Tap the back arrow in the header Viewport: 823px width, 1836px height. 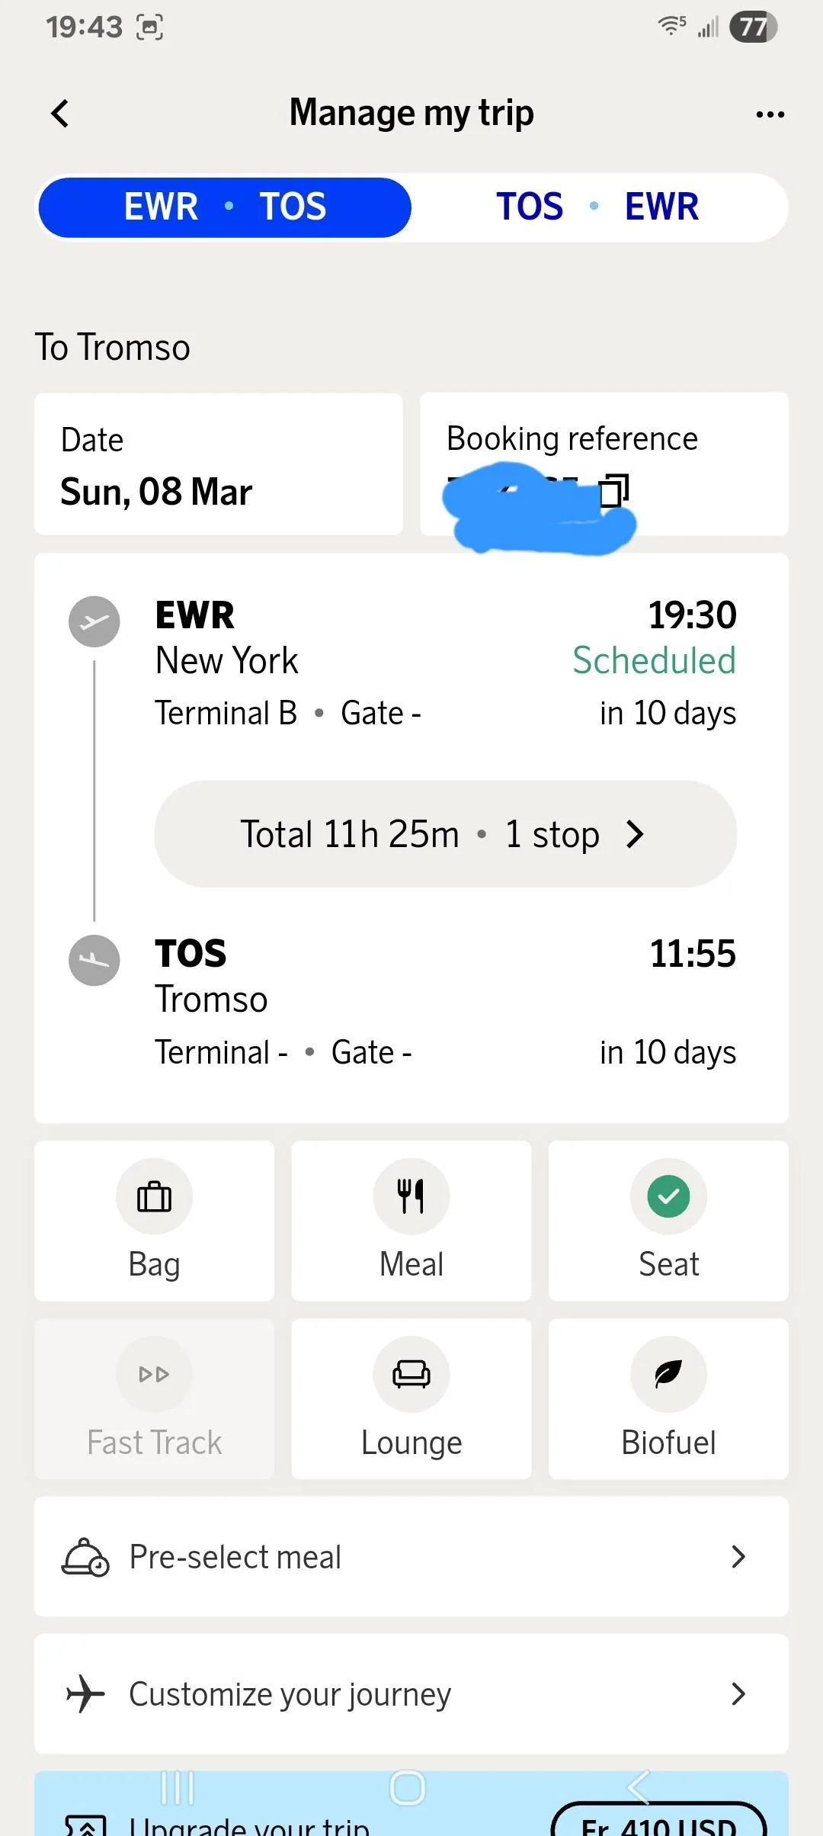(60, 114)
